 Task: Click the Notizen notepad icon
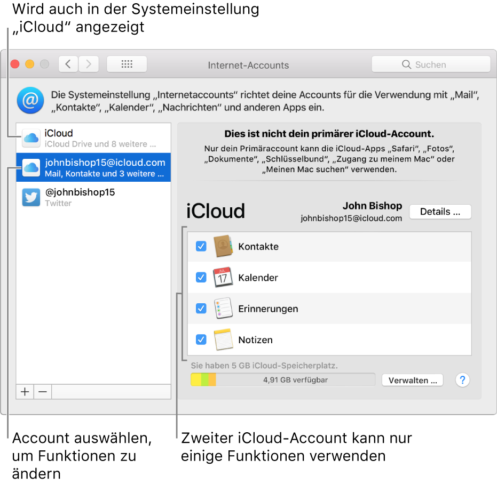(223, 339)
